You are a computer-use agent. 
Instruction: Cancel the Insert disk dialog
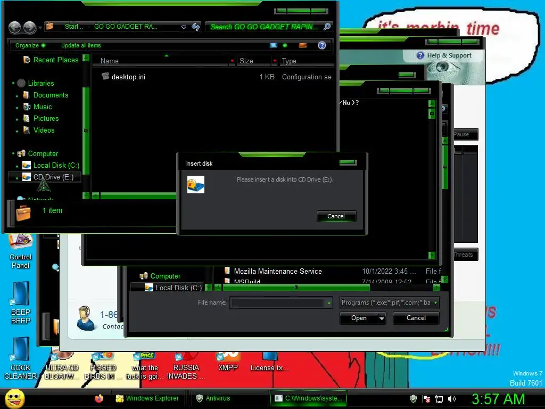click(336, 216)
